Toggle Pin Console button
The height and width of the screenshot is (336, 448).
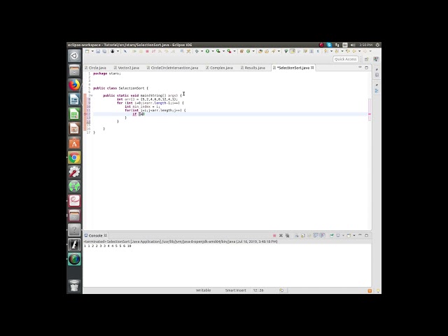click(x=332, y=235)
